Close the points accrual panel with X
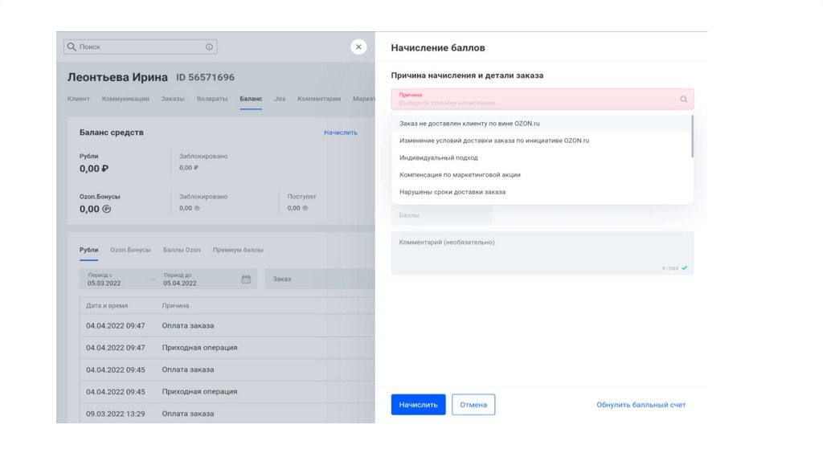Viewport: 823px width, 461px height. pyautogui.click(x=358, y=47)
